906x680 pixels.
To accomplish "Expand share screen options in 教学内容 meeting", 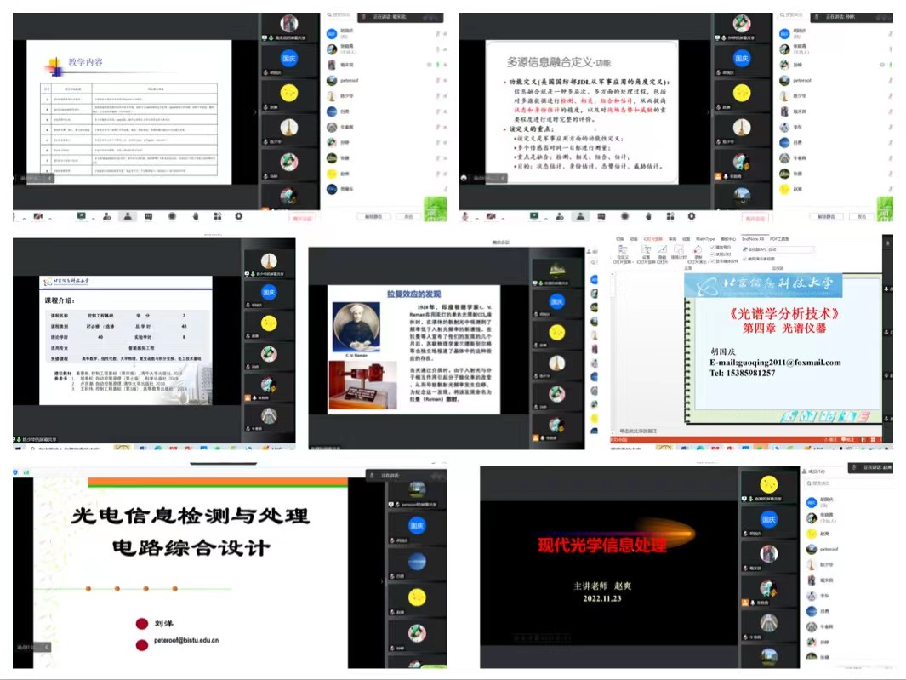I will pyautogui.click(x=93, y=219).
